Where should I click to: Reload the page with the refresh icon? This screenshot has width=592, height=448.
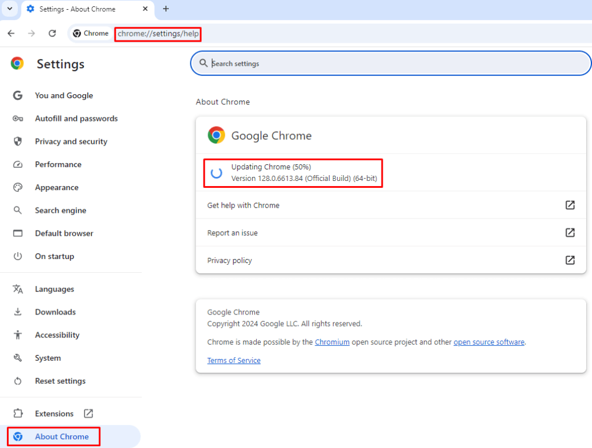point(52,33)
